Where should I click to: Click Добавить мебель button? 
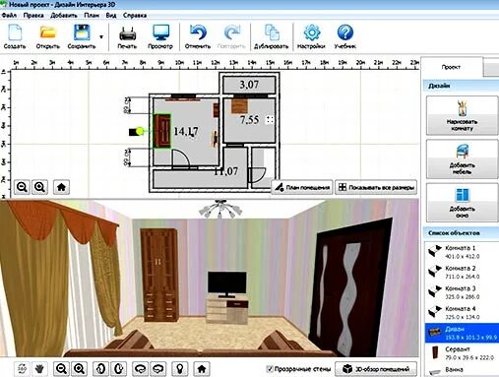point(462,159)
